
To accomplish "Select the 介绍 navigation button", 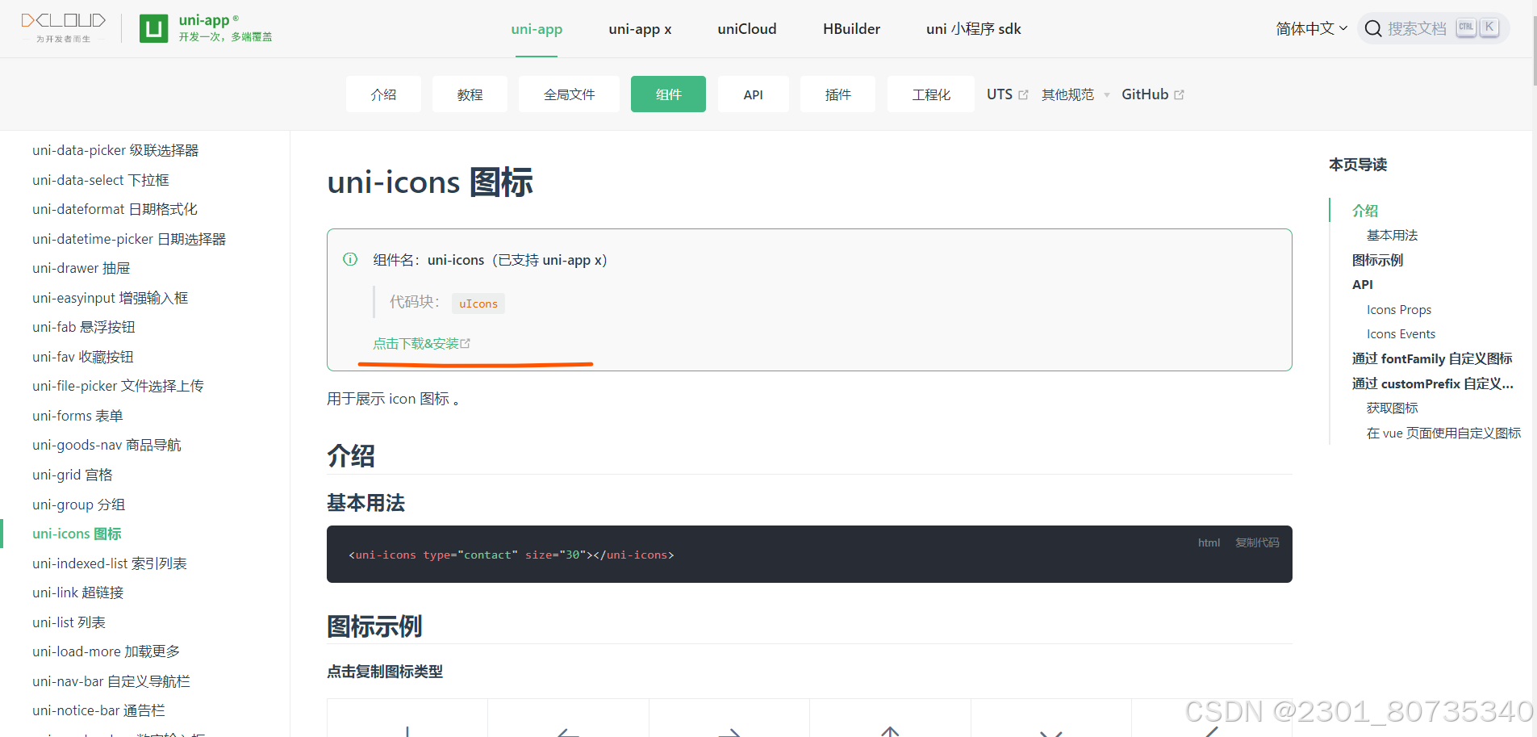I will tap(383, 94).
